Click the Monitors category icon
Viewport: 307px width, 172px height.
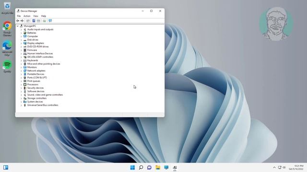[25, 67]
